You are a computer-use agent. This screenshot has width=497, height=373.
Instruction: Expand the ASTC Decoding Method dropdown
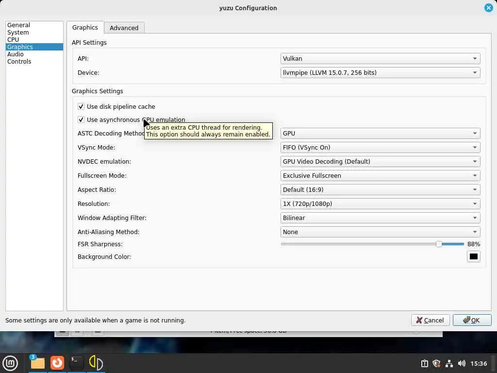(380, 133)
